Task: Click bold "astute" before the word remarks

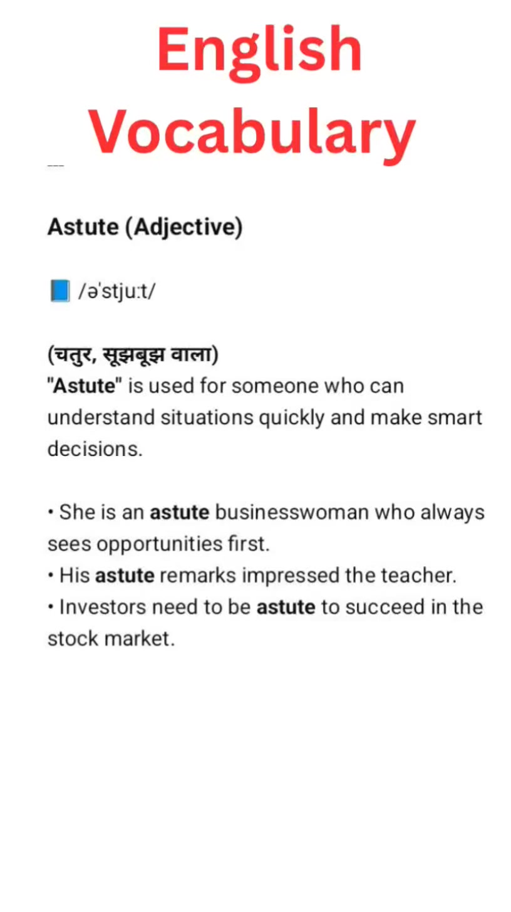Action: point(125,576)
